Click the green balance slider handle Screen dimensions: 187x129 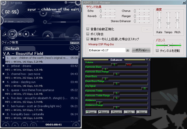[168, 45]
